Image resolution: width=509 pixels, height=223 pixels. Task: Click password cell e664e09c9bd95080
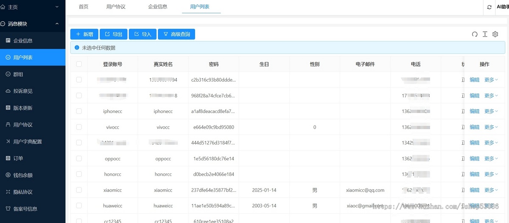(x=214, y=127)
